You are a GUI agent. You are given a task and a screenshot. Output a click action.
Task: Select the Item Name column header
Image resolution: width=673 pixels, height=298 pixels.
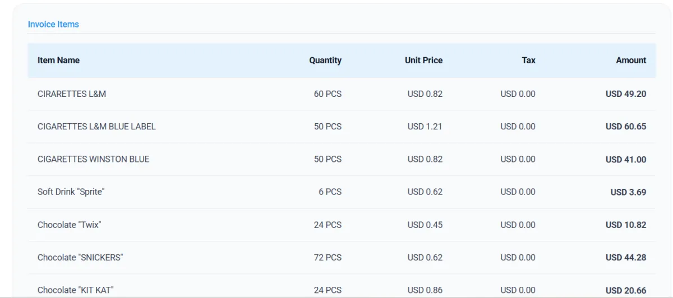(x=58, y=60)
